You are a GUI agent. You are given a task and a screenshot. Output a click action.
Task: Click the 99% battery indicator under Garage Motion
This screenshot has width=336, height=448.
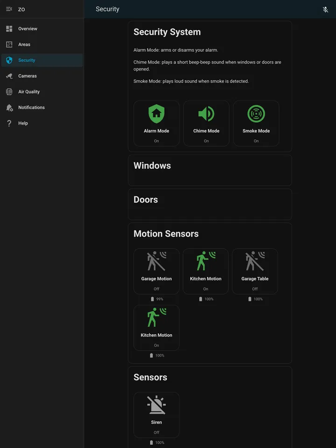(x=157, y=299)
